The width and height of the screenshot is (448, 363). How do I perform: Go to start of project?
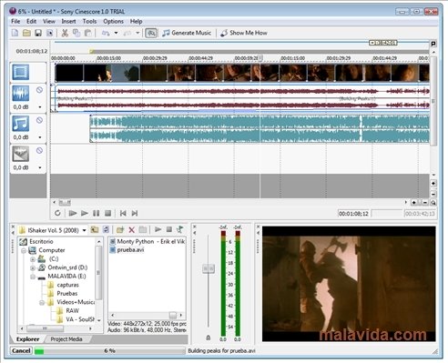pyautogui.click(x=123, y=213)
